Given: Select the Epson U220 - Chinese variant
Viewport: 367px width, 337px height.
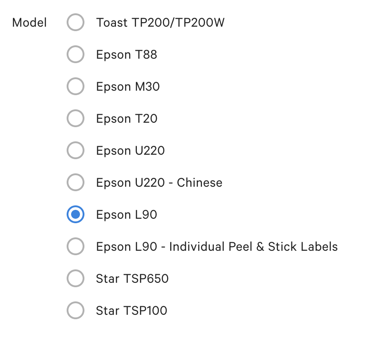Looking at the screenshot, I should [x=76, y=182].
